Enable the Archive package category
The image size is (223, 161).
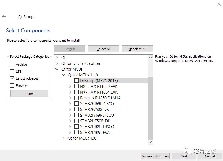pos(12,64)
